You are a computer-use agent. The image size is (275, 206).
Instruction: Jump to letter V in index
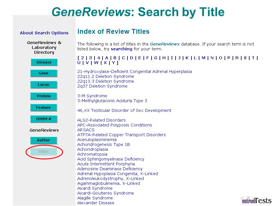(87, 63)
